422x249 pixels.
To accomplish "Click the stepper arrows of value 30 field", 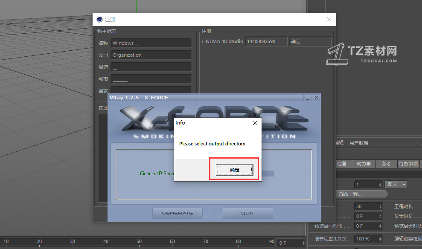I will click(x=380, y=206).
